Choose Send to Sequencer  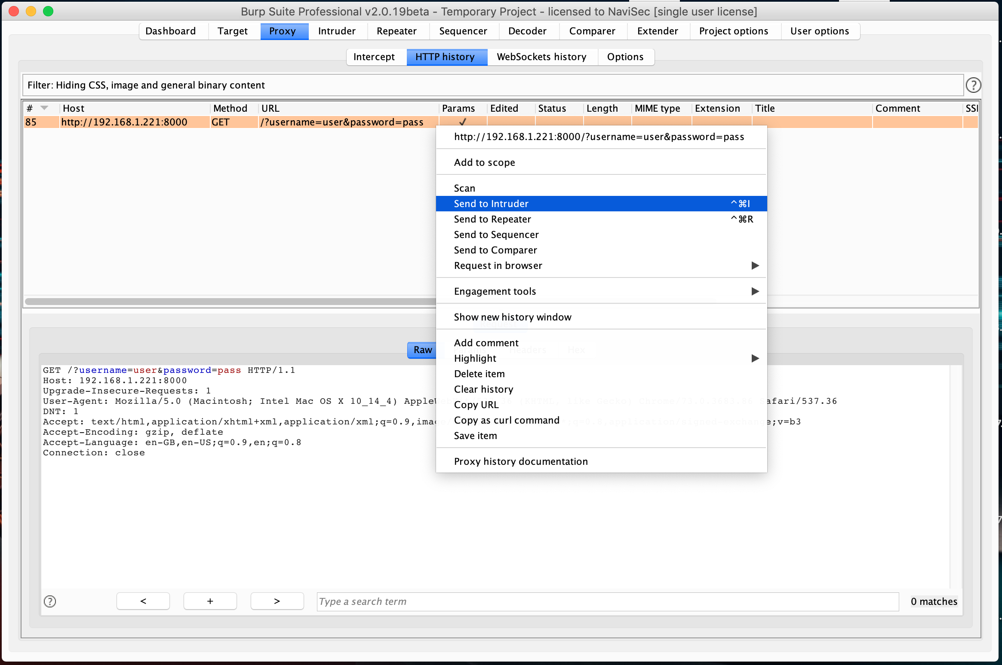click(x=601, y=235)
